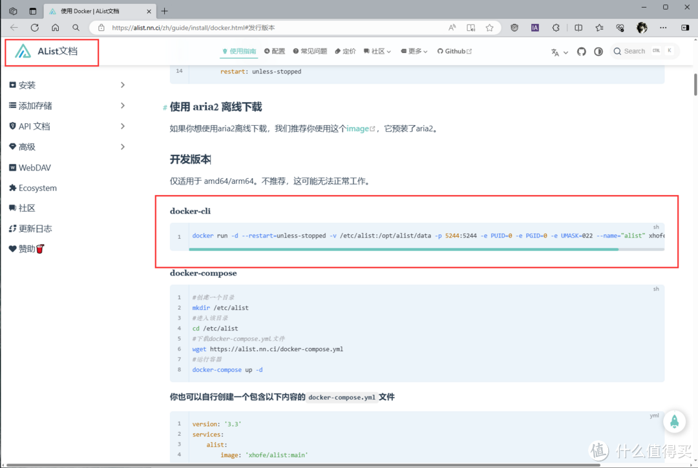The image size is (698, 468).
Task: Open the browser extensions puzzle icon
Action: 556,28
